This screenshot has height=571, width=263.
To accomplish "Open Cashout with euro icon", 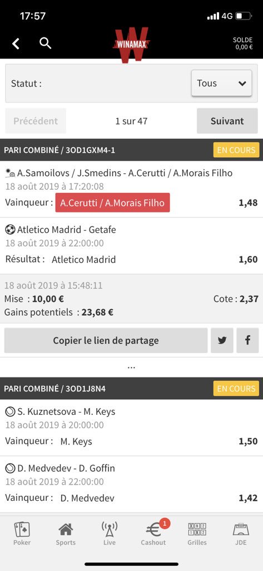I will tap(153, 533).
